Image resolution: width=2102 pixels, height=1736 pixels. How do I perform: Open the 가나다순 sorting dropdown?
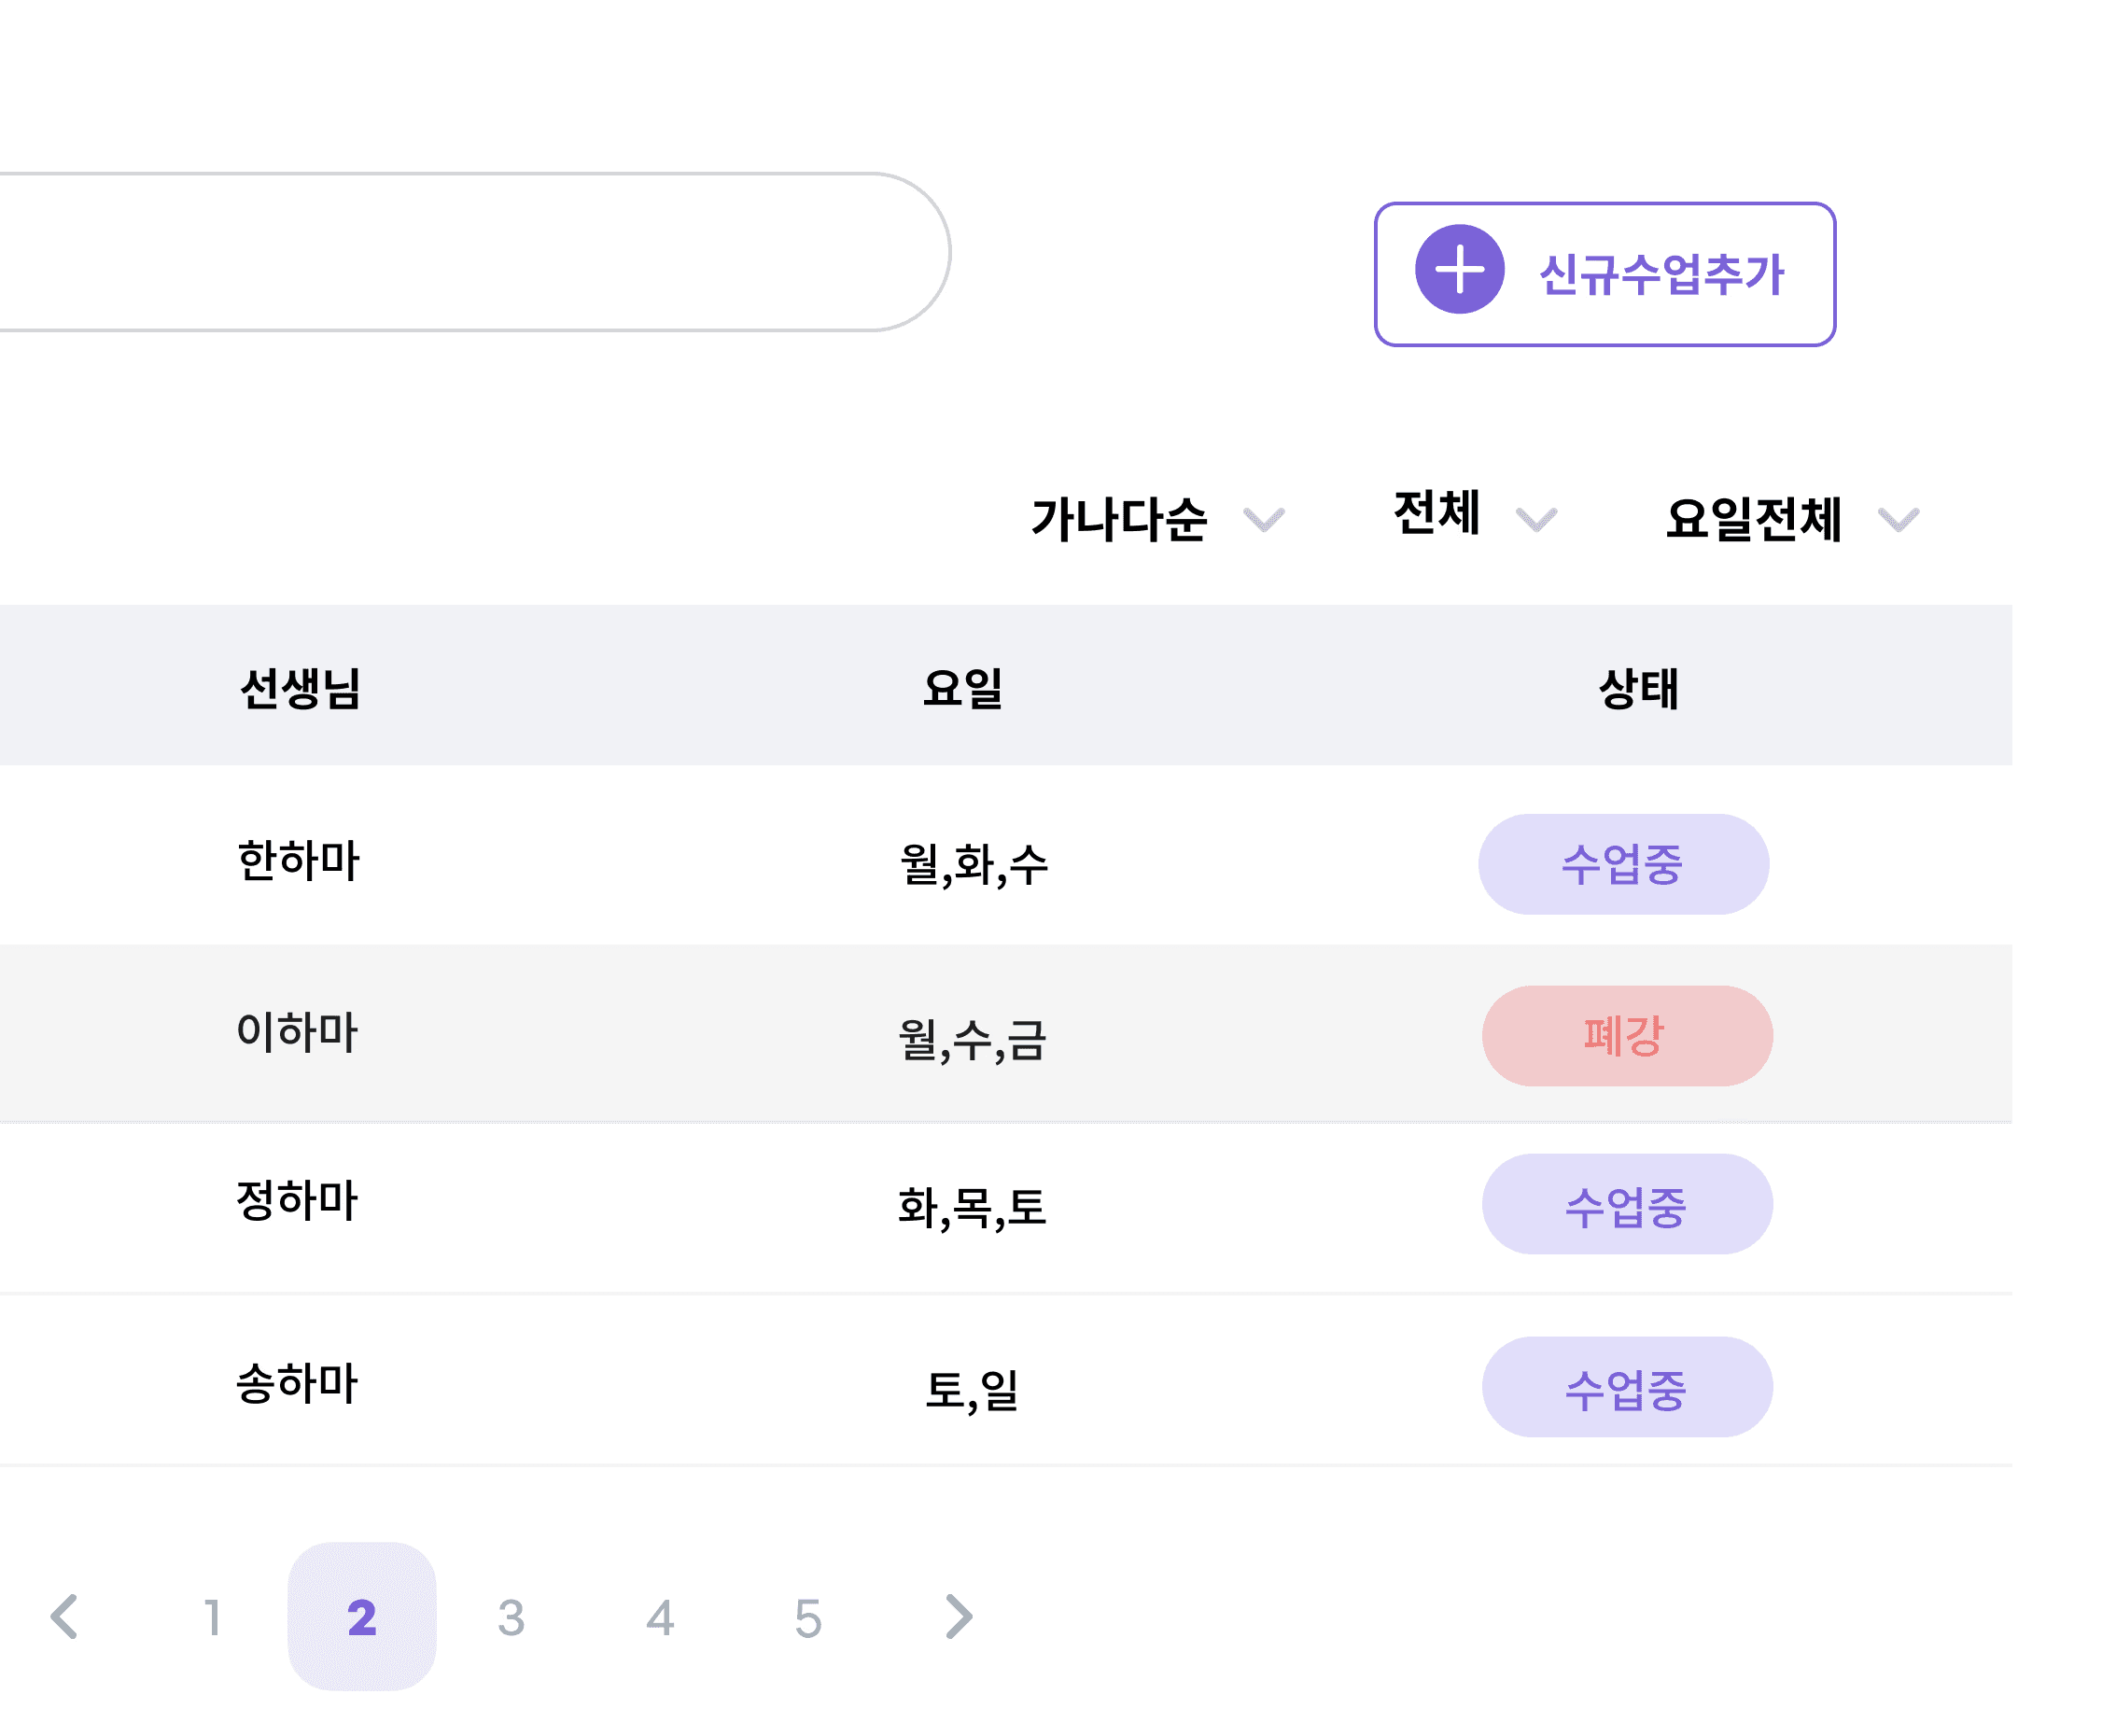1120,519
